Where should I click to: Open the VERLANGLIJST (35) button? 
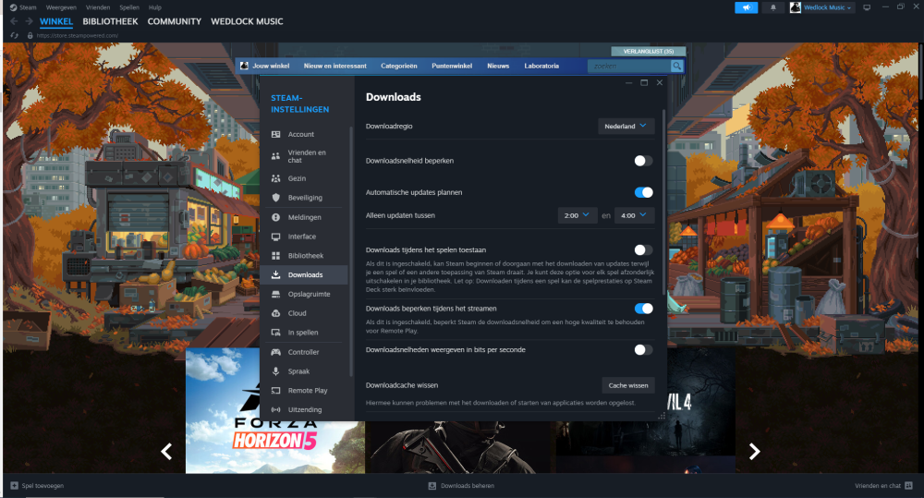coord(649,51)
